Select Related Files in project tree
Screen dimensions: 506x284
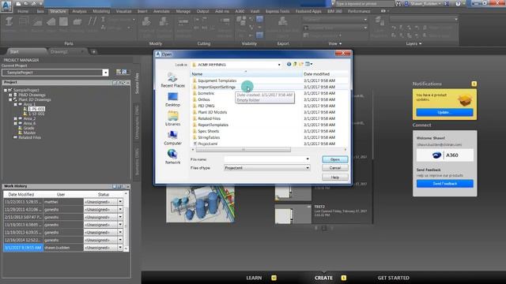click(x=29, y=137)
